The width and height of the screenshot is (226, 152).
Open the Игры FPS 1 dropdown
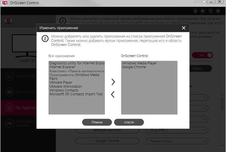click(177, 130)
